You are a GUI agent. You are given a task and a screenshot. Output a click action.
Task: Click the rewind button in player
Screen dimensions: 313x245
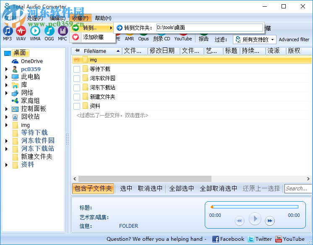[240, 221]
